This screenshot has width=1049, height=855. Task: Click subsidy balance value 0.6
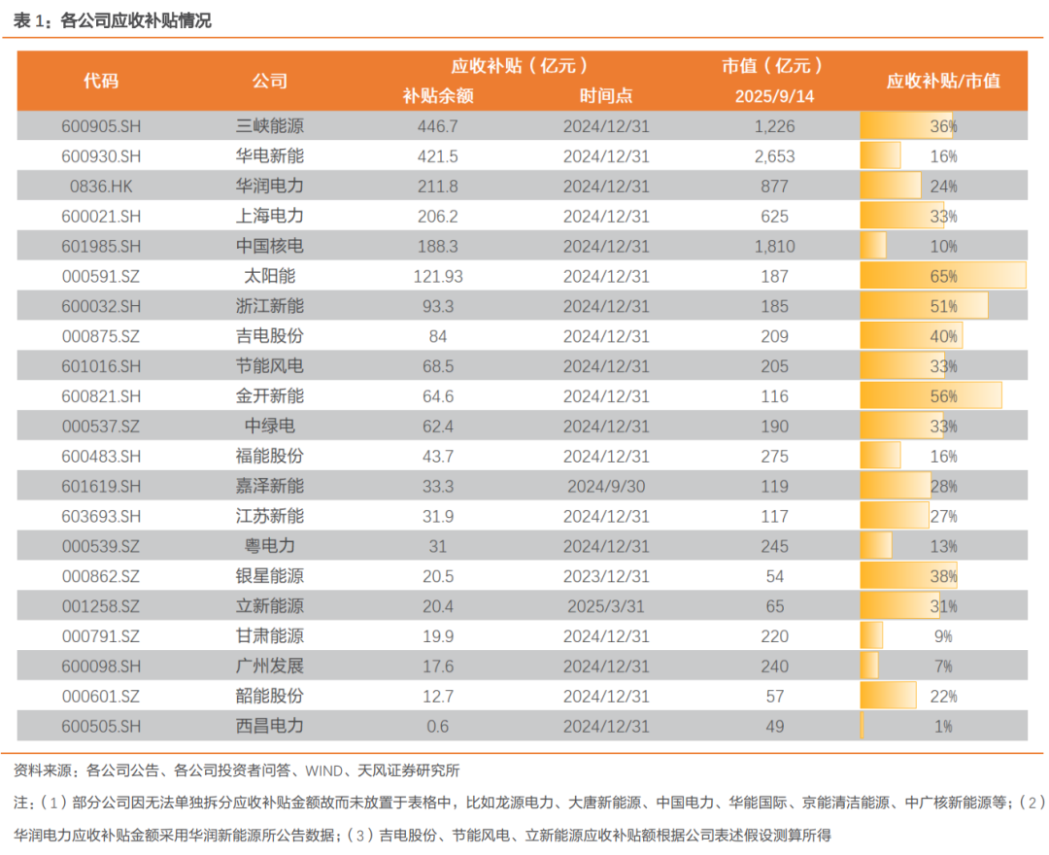[x=438, y=727]
